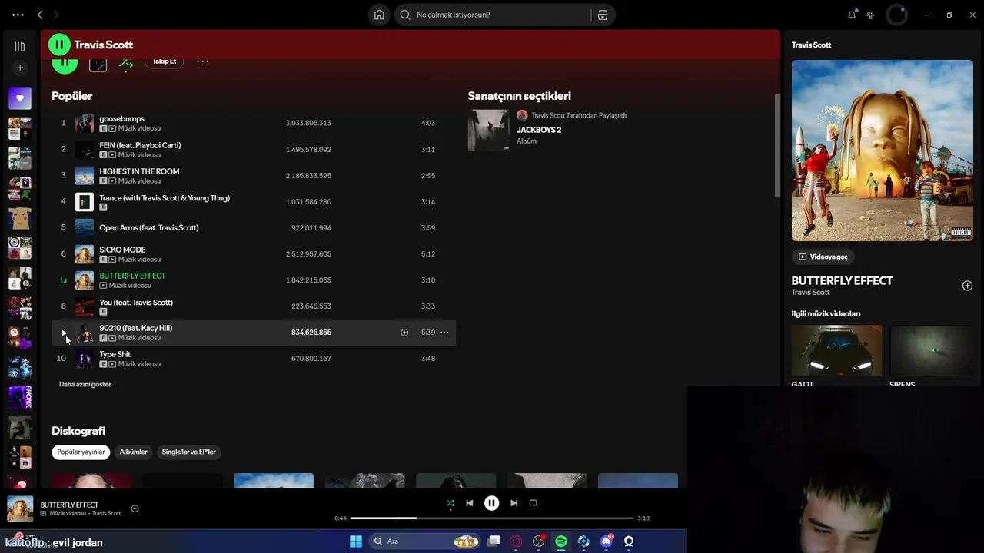984x553 pixels.
Task: Open the now-playing Astroworld cover in player bar
Action: pyautogui.click(x=20, y=508)
